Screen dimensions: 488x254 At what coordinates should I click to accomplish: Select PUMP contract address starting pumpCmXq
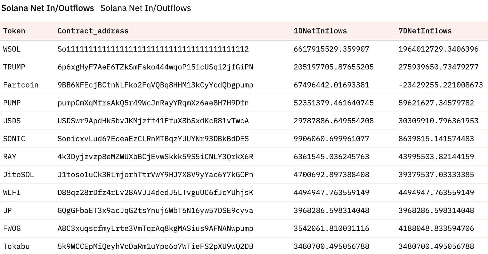coord(153,103)
